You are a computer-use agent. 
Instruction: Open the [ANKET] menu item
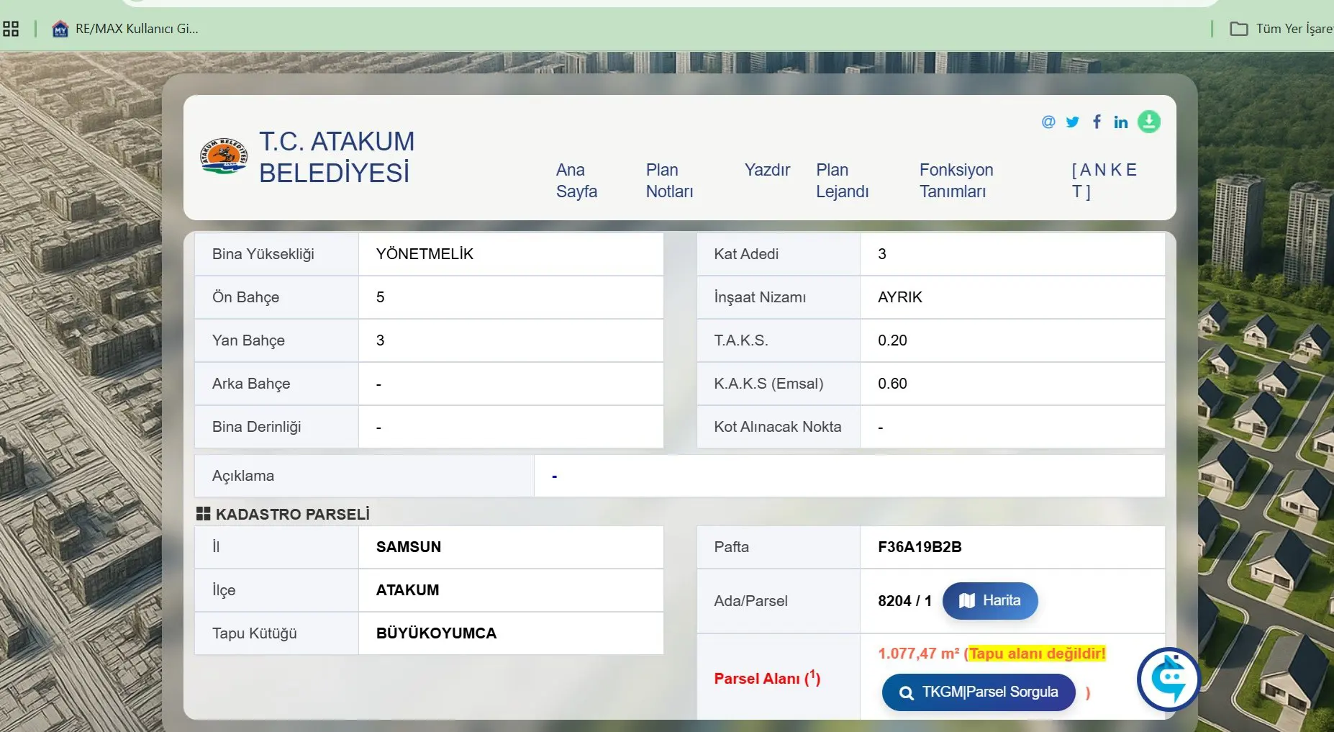tap(1104, 181)
